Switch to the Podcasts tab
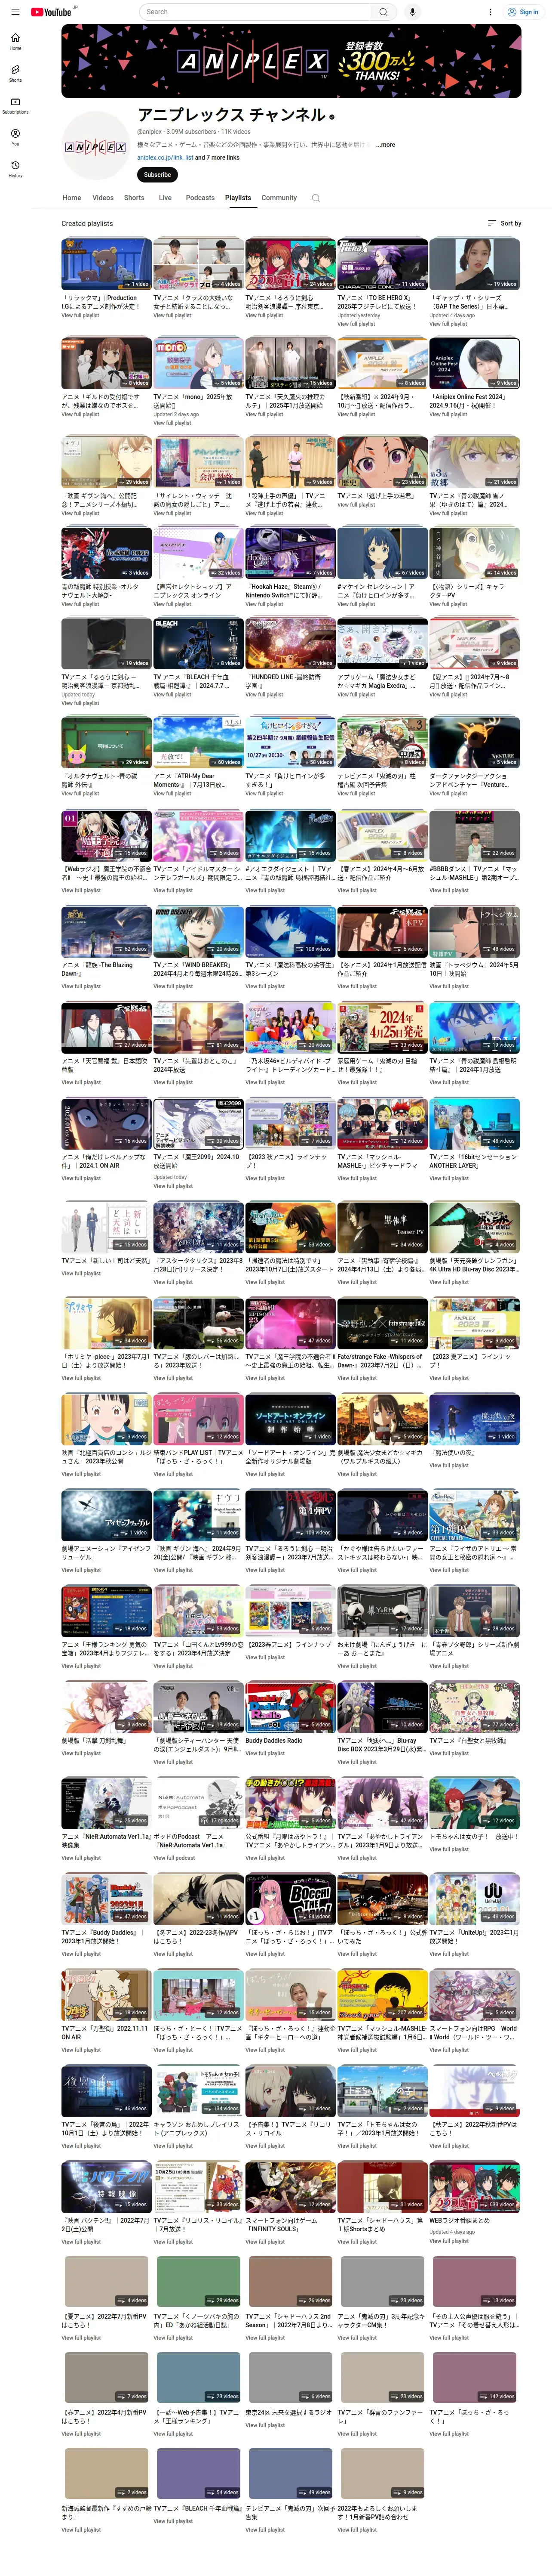The height and width of the screenshot is (2576, 552). click(x=199, y=198)
